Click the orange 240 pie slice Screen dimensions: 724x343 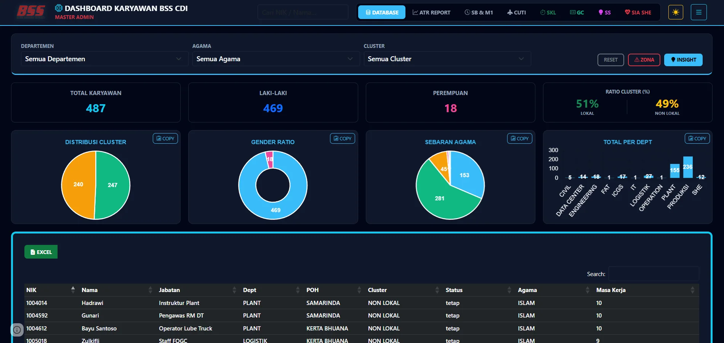pos(78,185)
